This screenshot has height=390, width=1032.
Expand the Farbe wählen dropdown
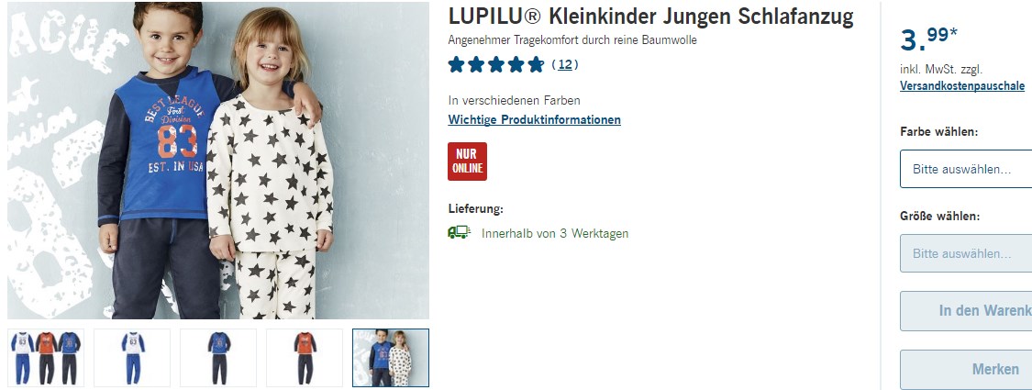pos(966,170)
